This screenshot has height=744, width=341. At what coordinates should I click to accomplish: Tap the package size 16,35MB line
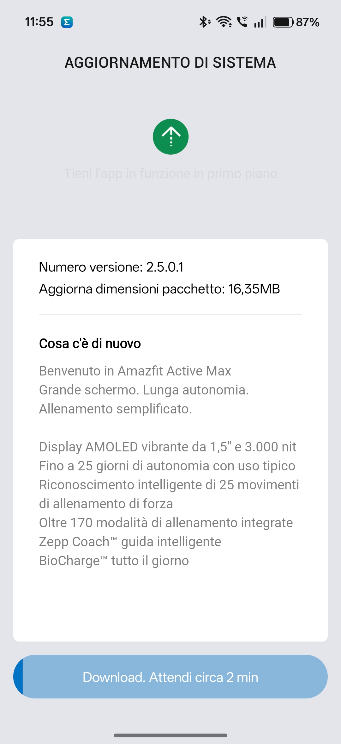click(159, 289)
